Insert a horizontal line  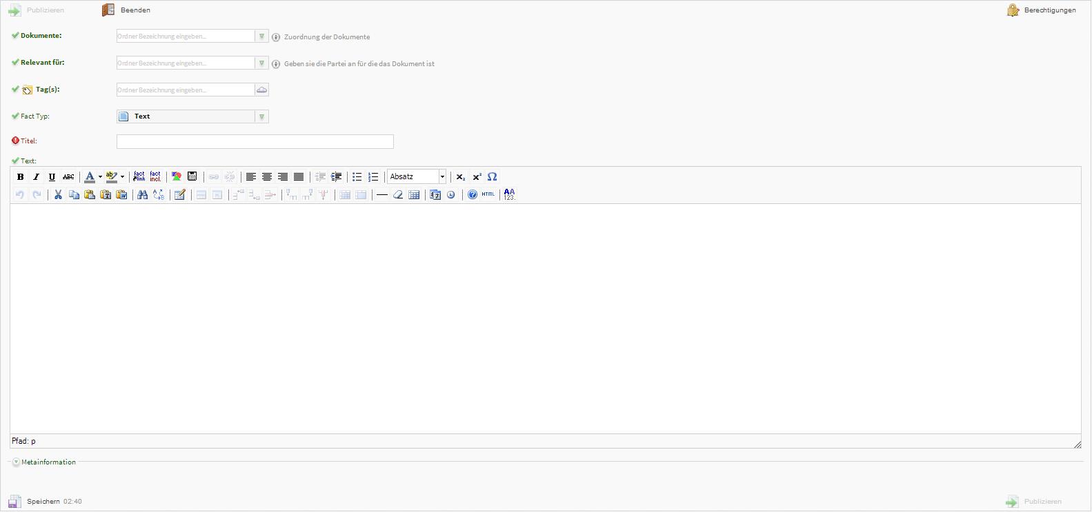point(381,195)
